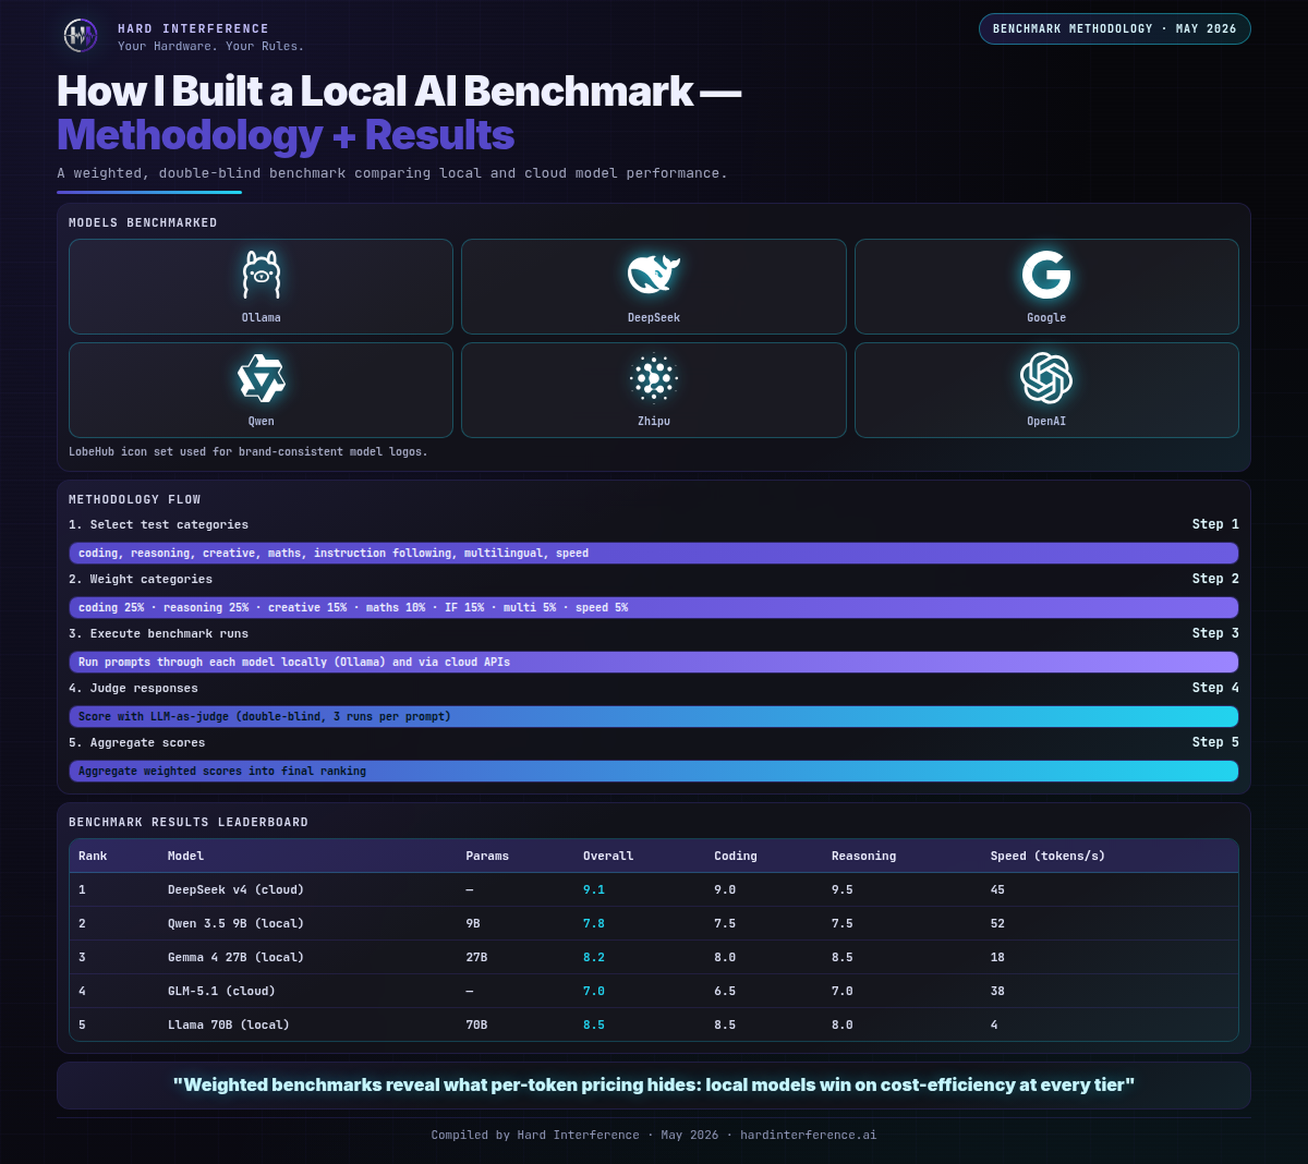The height and width of the screenshot is (1164, 1308).
Task: Click GLM-5.1 coding score 6.5
Action: point(724,991)
